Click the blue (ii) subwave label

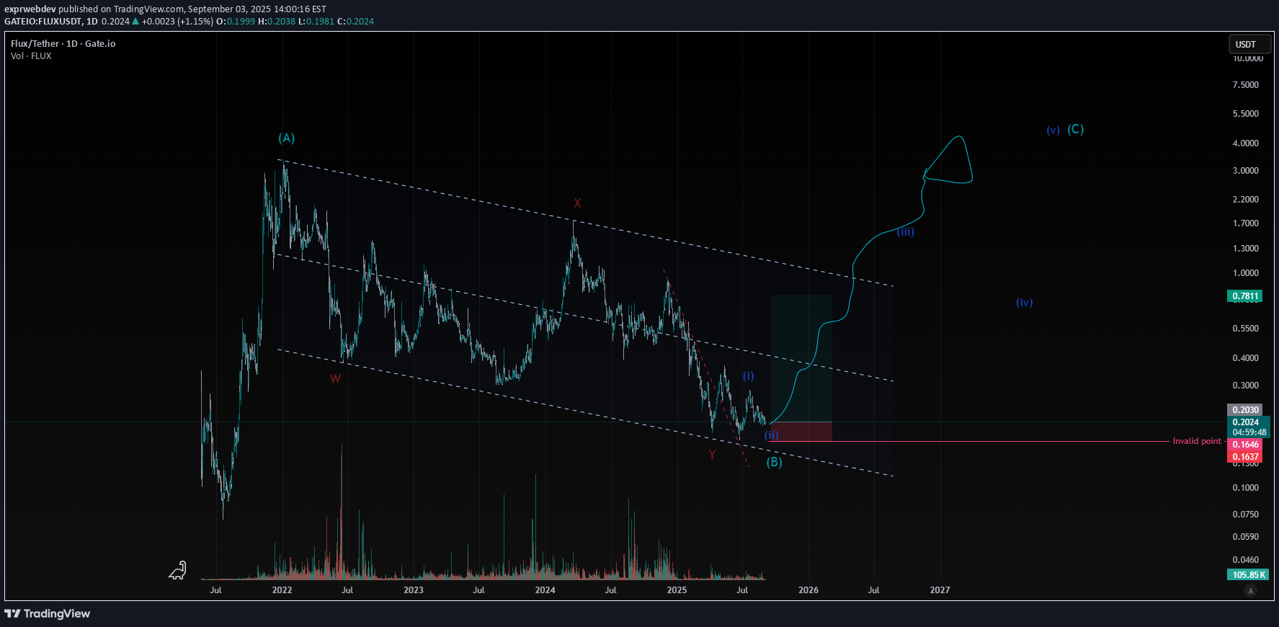click(772, 435)
